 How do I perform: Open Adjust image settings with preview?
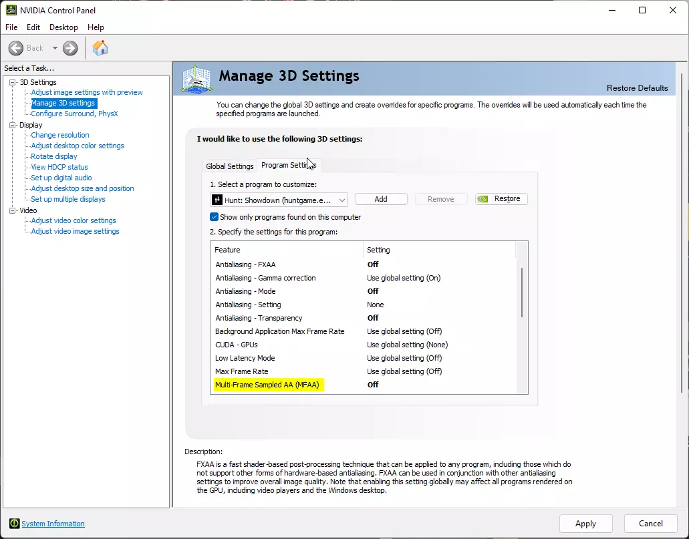87,92
